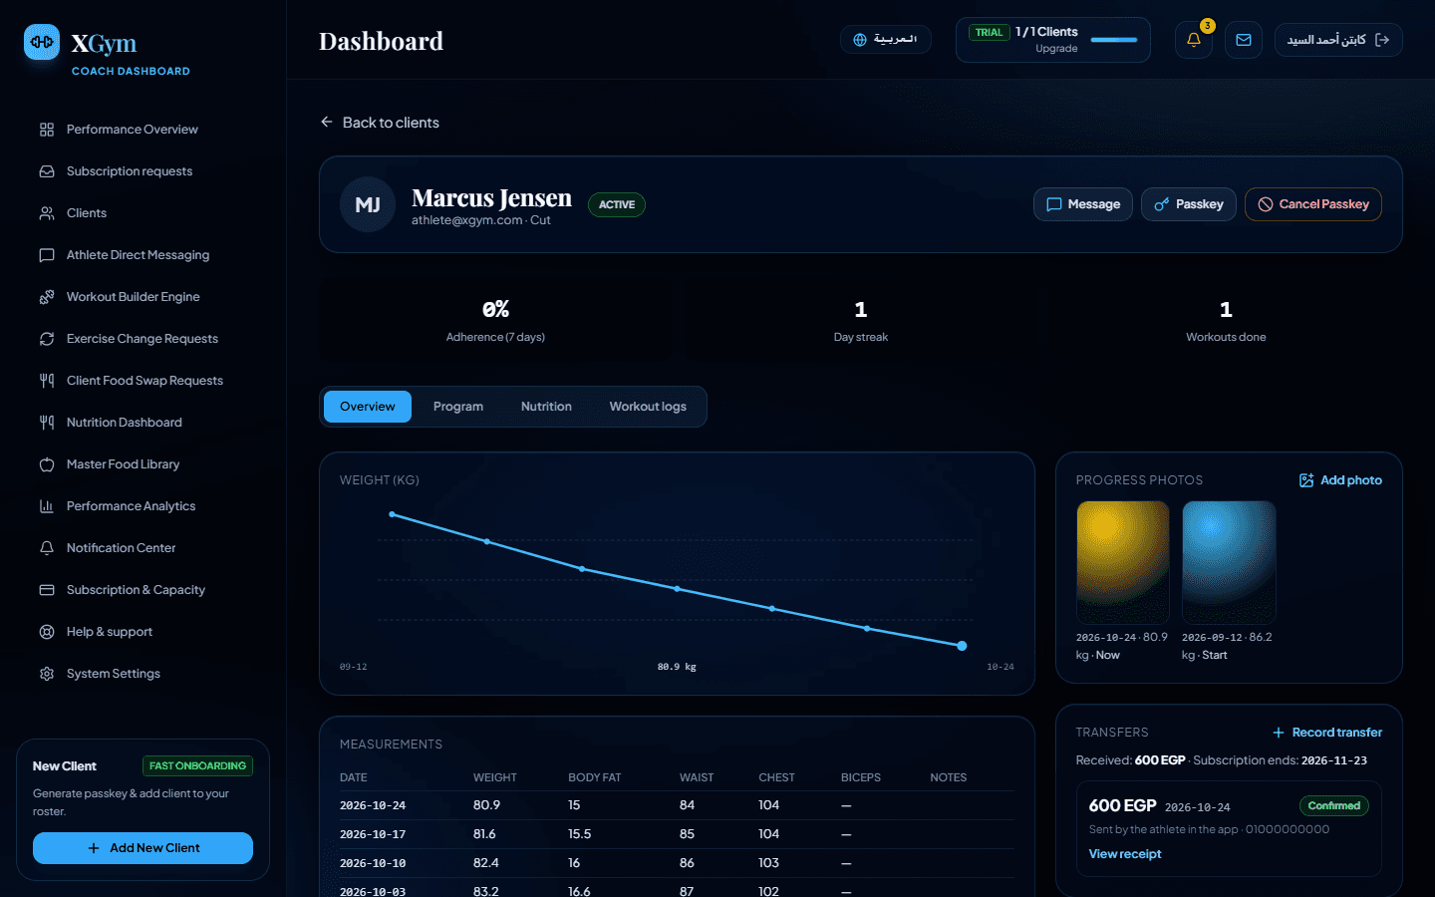Click the globe language icon
The image size is (1435, 897).
coord(860,40)
